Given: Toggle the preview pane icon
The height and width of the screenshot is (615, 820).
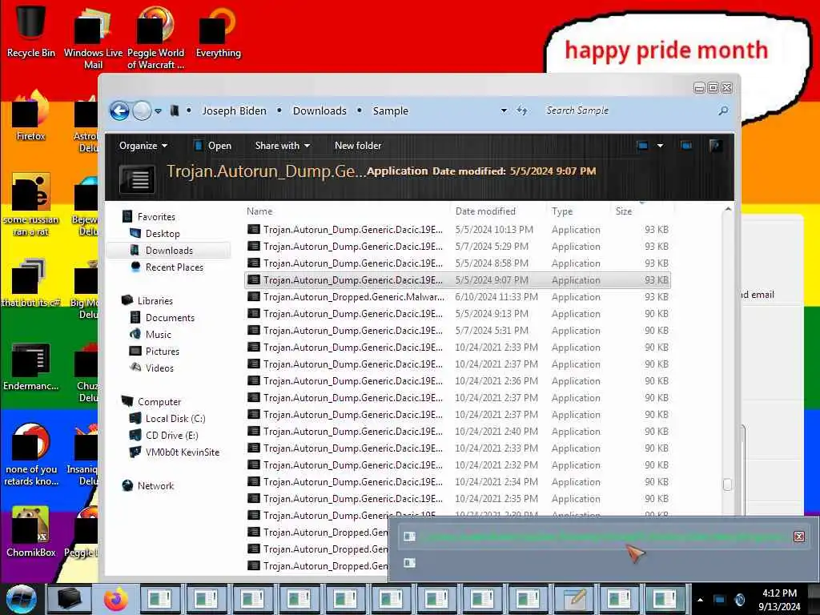Looking at the screenshot, I should [x=686, y=146].
